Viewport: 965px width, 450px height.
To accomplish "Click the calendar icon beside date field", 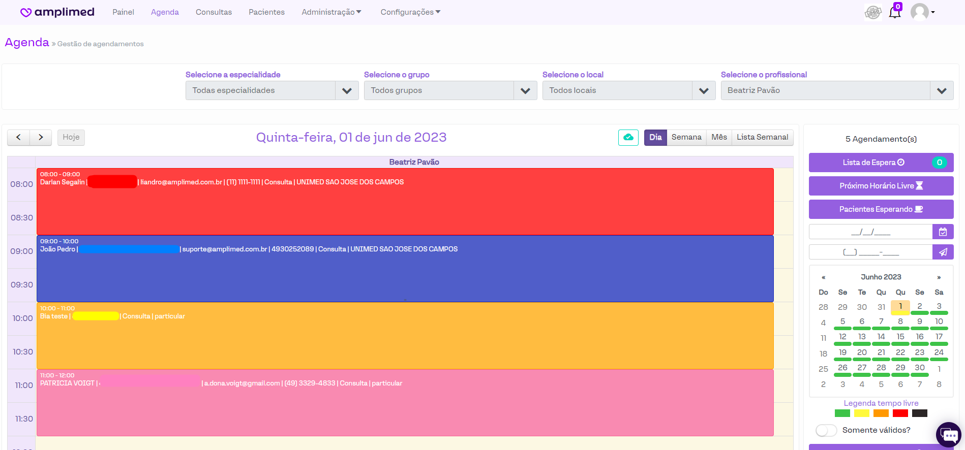I will coord(943,232).
